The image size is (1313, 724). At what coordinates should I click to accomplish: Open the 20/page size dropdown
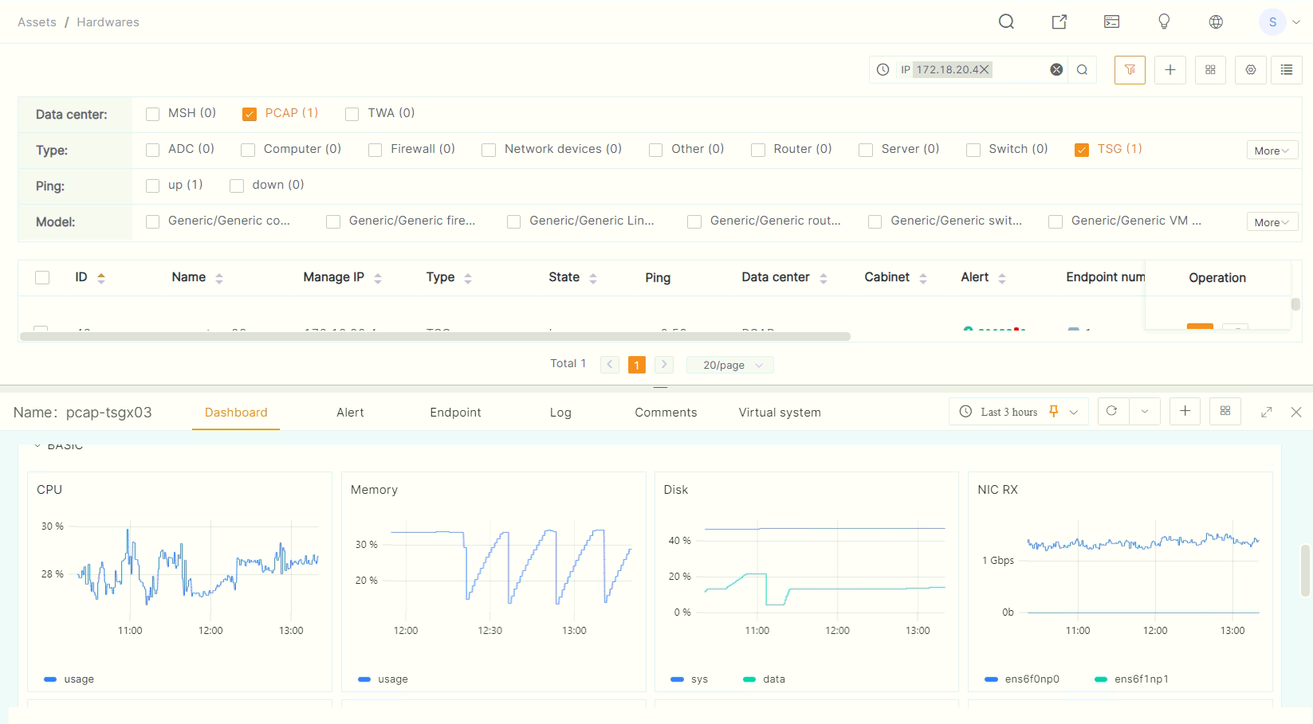point(729,365)
